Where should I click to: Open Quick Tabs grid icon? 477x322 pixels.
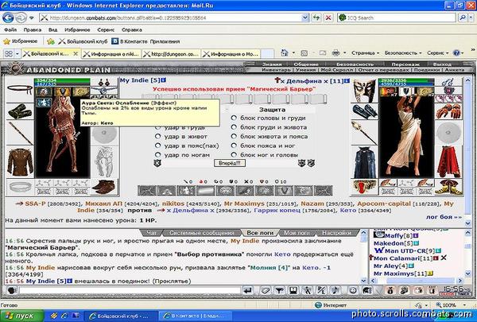[x=9, y=54]
